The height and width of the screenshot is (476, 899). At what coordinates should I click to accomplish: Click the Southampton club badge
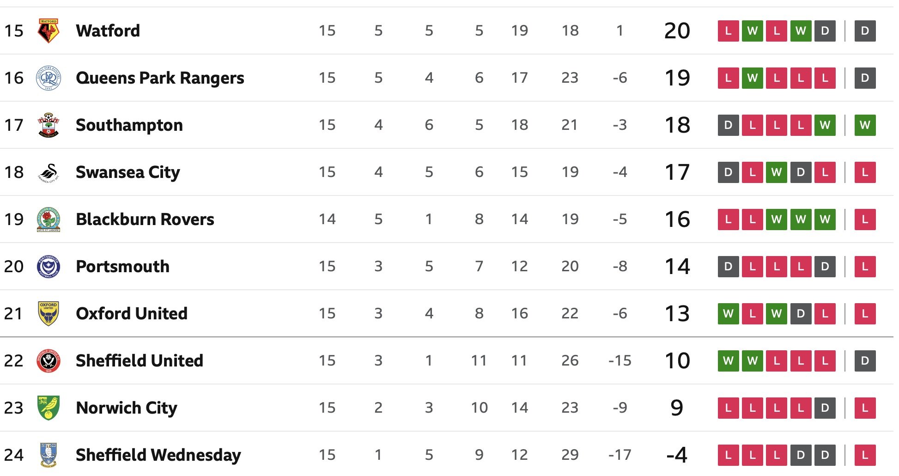click(49, 125)
